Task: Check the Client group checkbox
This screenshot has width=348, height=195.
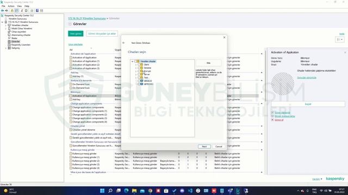Action: click(139, 64)
